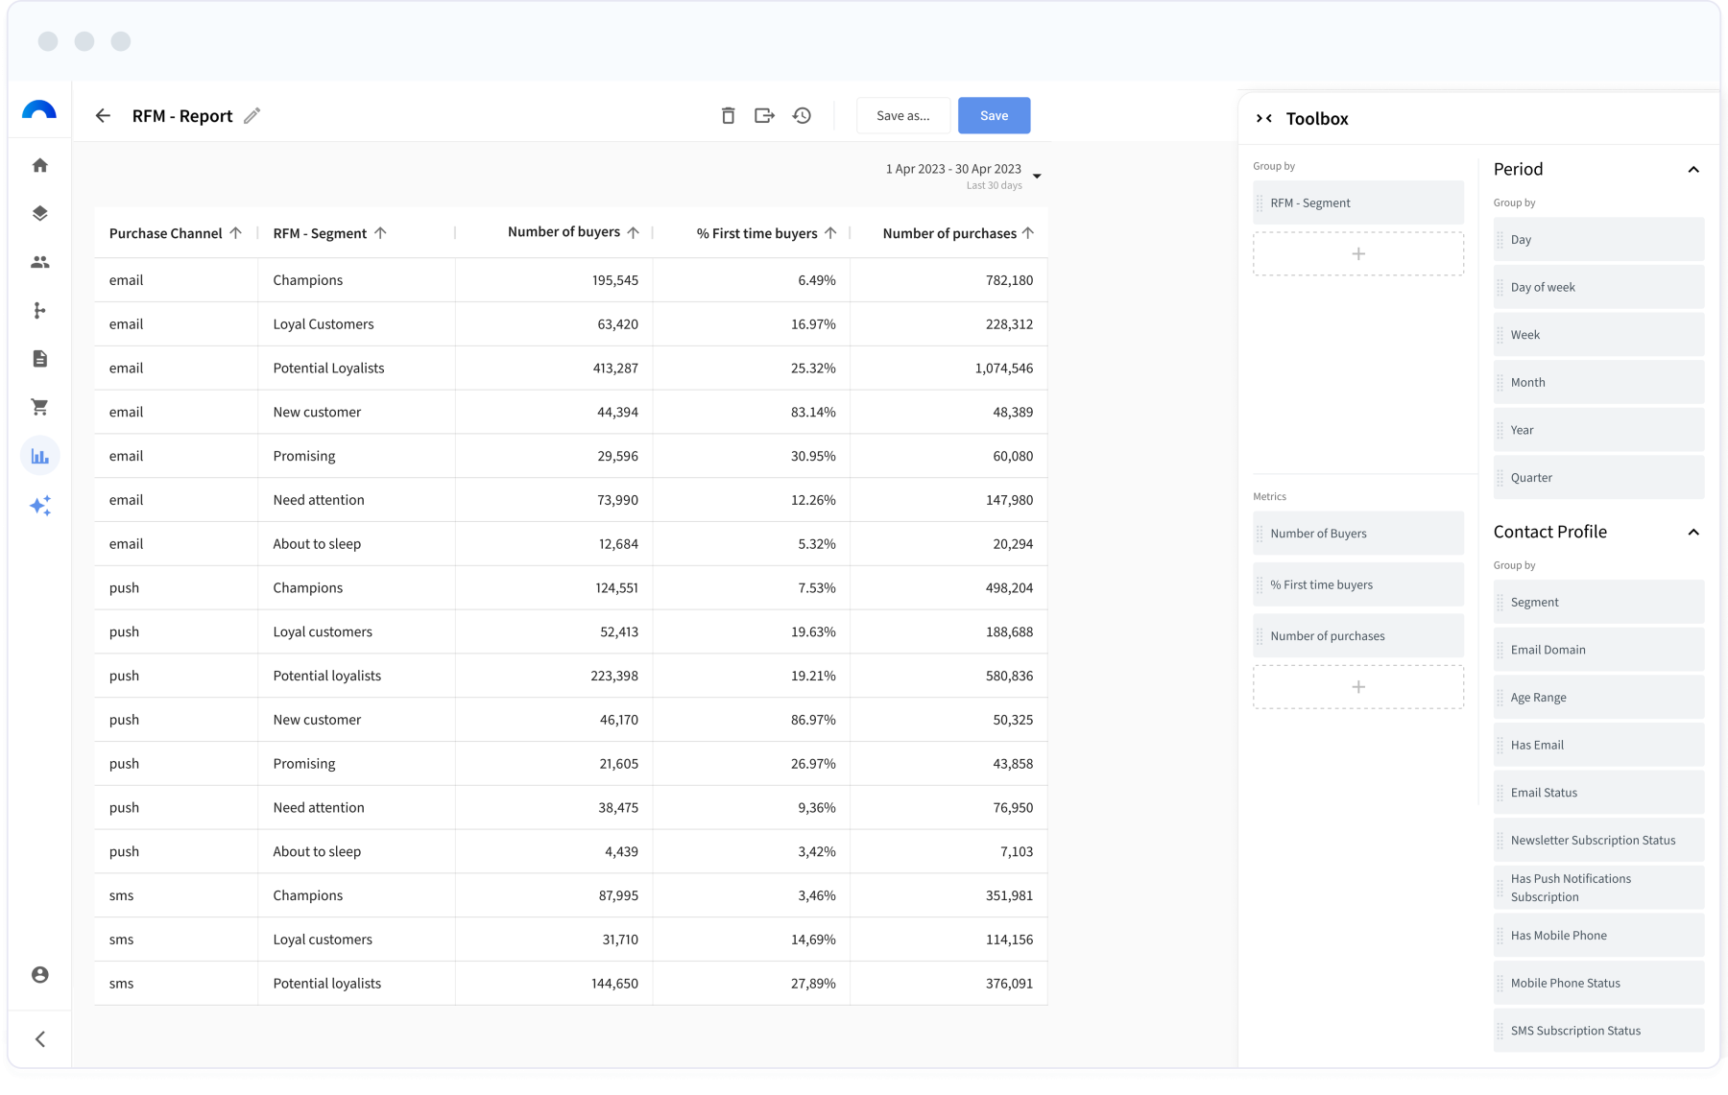1728x1095 pixels.
Task: Click the trash delete report icon
Action: point(728,116)
